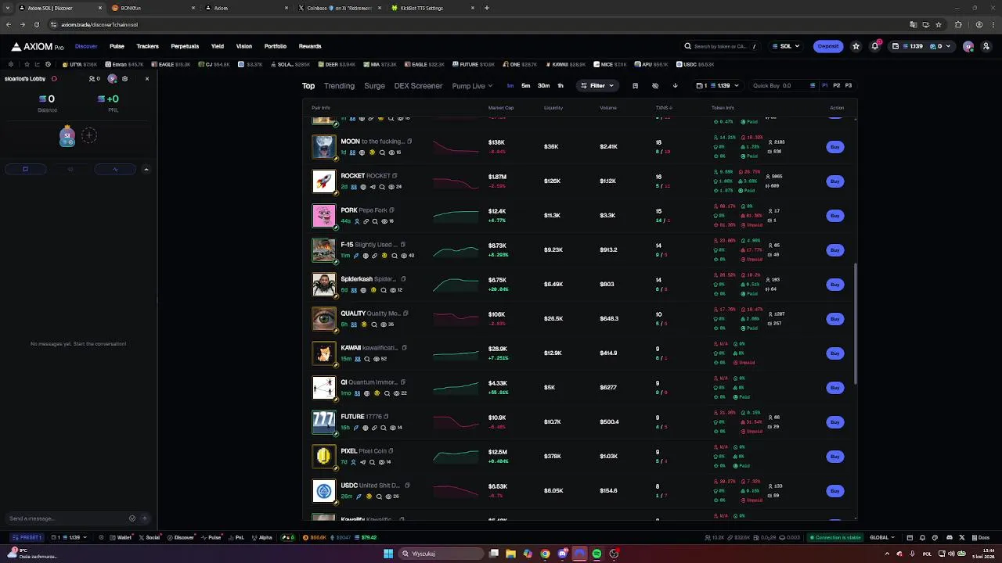Focus the token search field
The image size is (1002, 563).
click(x=720, y=46)
